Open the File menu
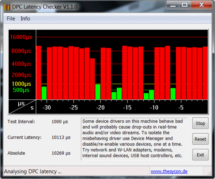This screenshot has height=179, width=215. (11, 18)
